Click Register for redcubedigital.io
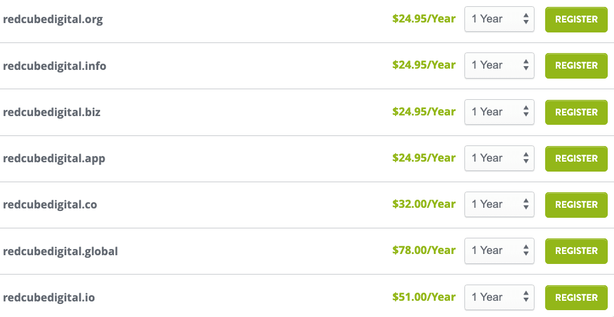The height and width of the screenshot is (317, 614). coord(576,298)
